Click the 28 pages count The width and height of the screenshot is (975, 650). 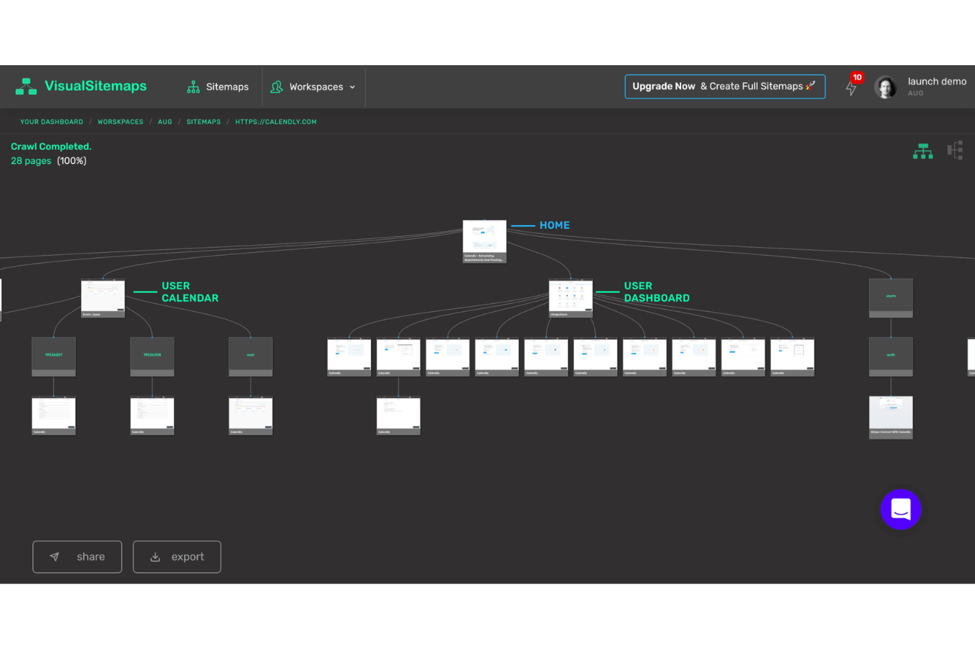(x=31, y=161)
